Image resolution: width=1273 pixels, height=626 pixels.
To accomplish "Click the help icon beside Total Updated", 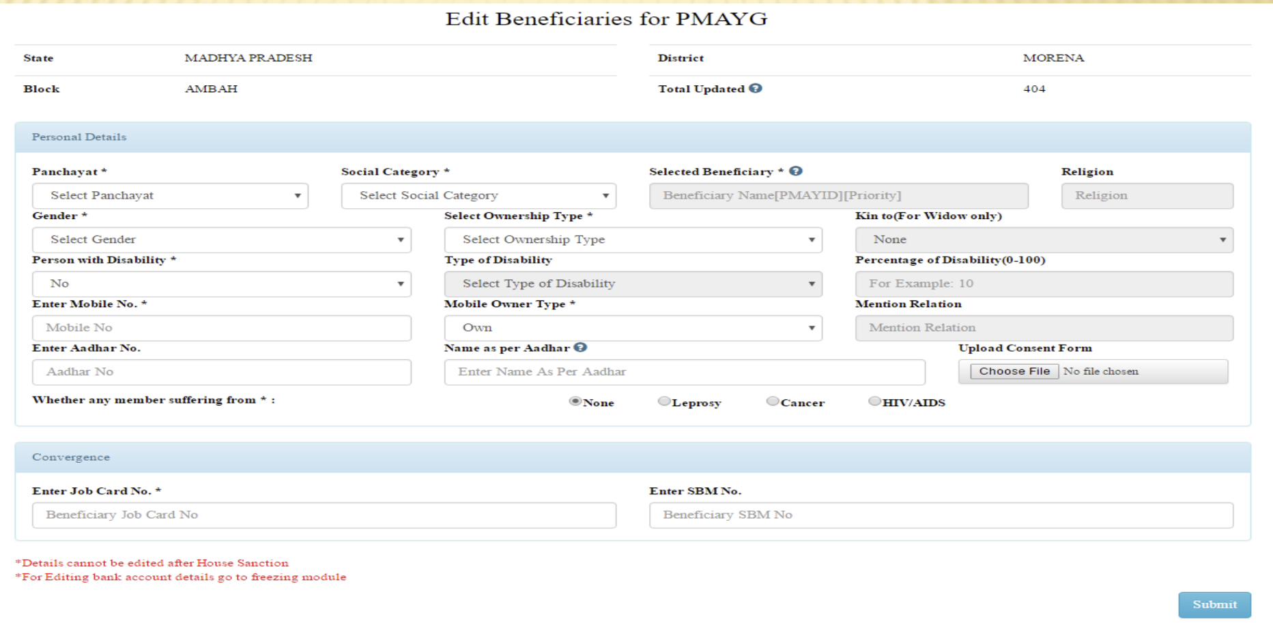I will (755, 87).
